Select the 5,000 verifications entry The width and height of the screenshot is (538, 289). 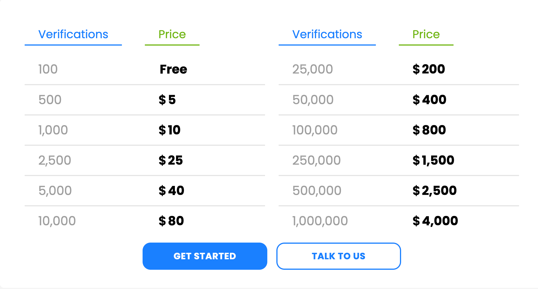(55, 191)
